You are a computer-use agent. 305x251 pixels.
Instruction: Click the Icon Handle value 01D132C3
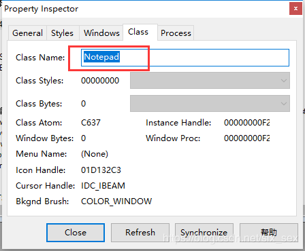[101, 170]
